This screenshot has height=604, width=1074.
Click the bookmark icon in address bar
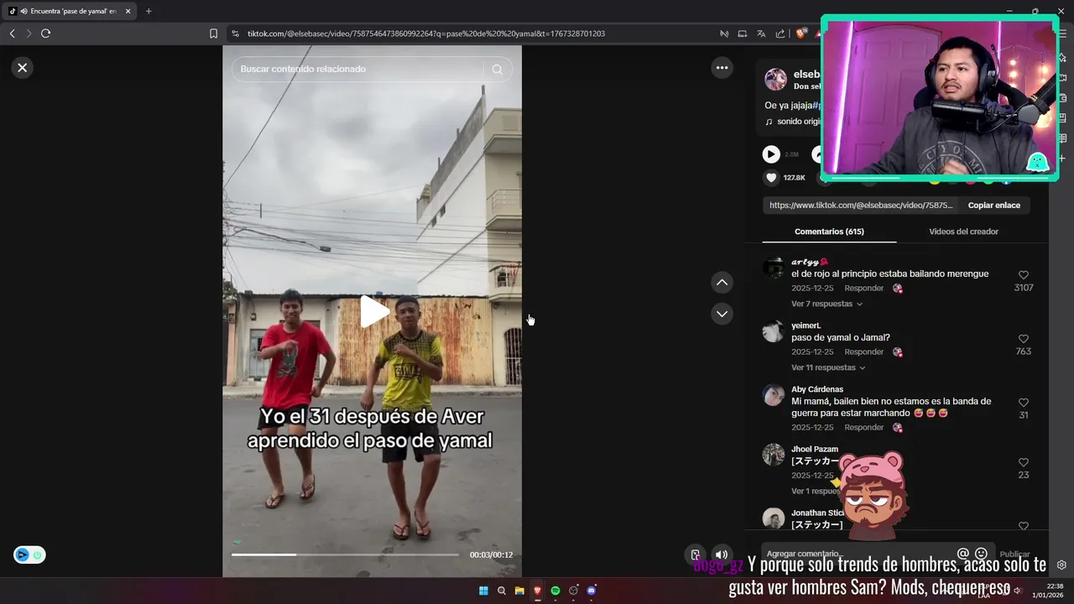coord(213,34)
